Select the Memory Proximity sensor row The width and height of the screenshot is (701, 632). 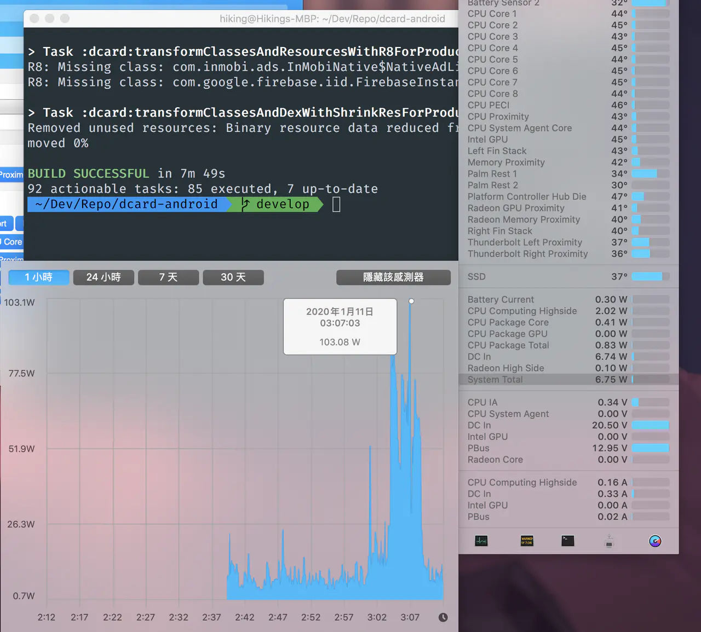point(568,163)
